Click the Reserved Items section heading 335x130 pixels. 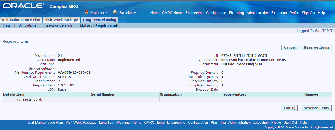point(15,42)
